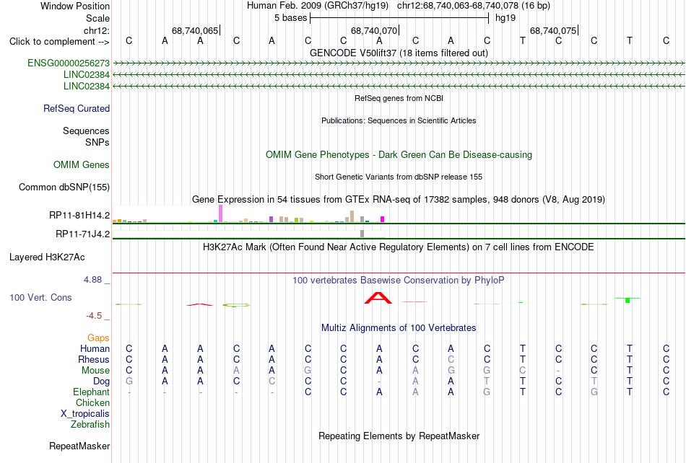Screen dimensions: 686x463
Task: Click '100 vertebrates Basewise Conservation by PhyloP' title
Action: (399, 281)
